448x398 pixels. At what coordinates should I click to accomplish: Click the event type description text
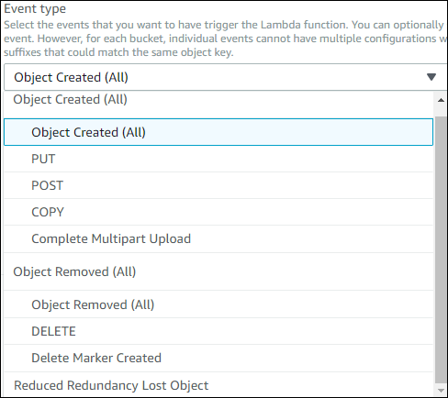pos(225,39)
